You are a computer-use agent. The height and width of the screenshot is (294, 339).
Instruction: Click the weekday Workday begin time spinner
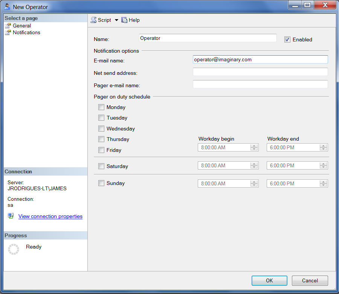[254, 147]
